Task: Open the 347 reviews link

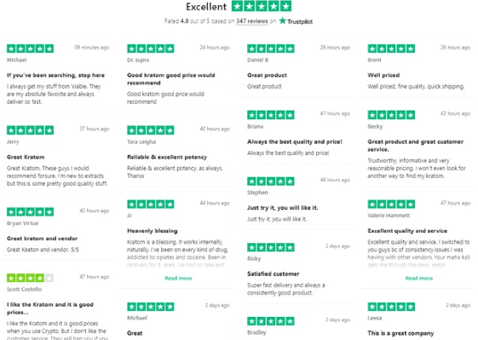Action: (x=252, y=21)
